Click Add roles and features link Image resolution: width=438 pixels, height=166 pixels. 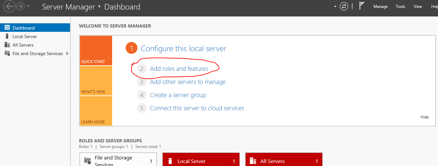(x=179, y=69)
